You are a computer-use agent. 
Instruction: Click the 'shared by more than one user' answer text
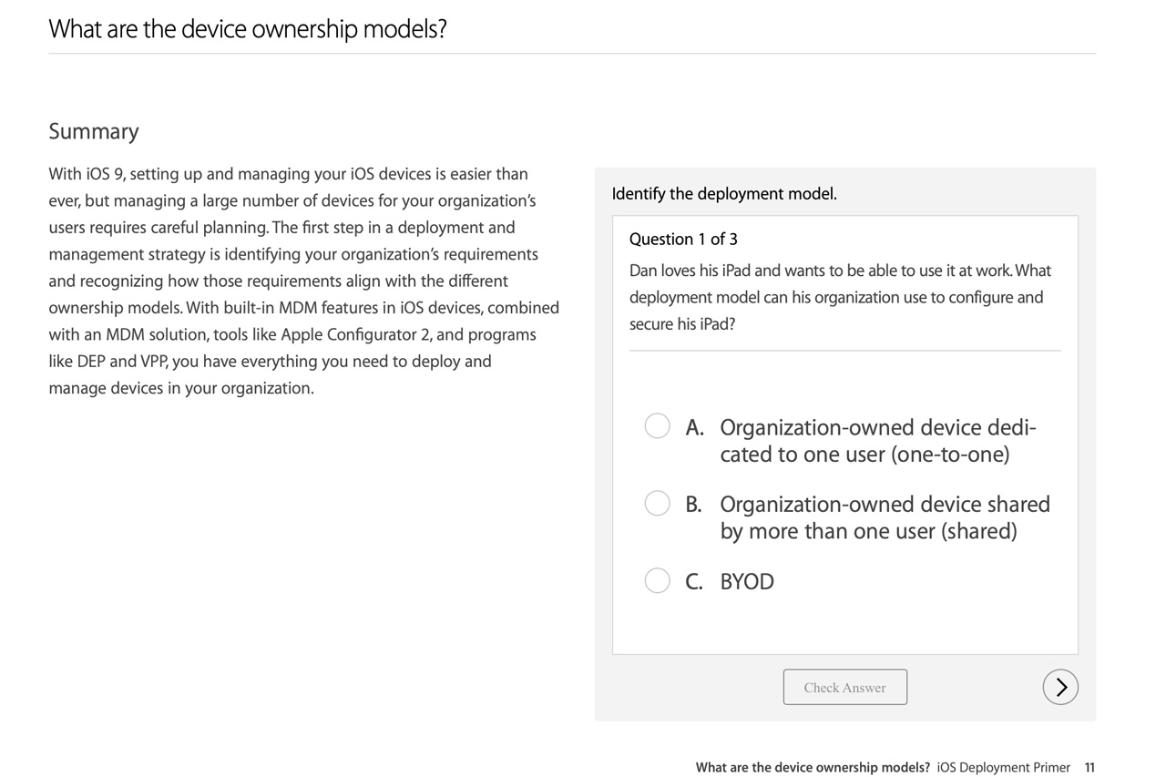pos(885,517)
